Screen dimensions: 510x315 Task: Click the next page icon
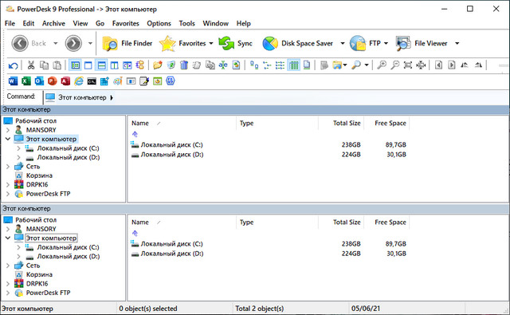pyautogui.click(x=452, y=65)
